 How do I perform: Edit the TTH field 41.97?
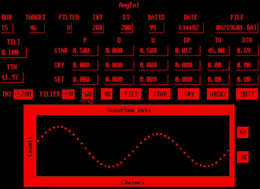[x=12, y=77]
